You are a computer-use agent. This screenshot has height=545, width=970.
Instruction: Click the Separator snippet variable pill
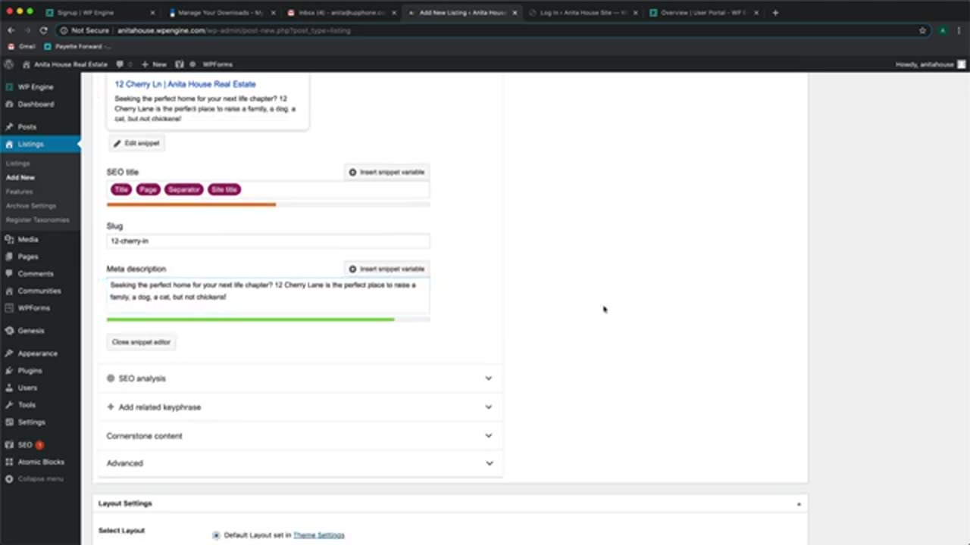(183, 189)
